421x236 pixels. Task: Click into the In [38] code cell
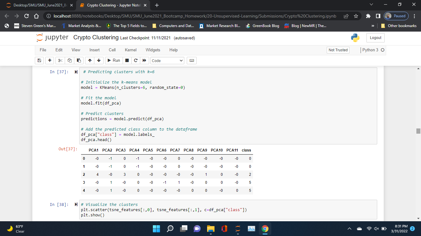click(x=228, y=210)
